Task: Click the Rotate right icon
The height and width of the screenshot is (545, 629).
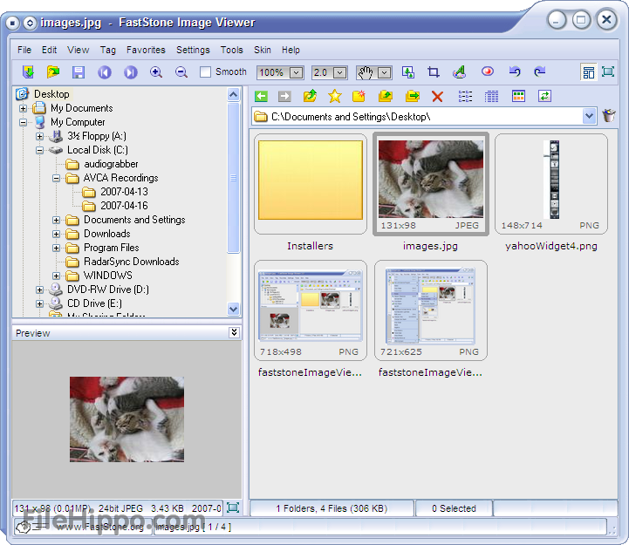Action: [540, 72]
